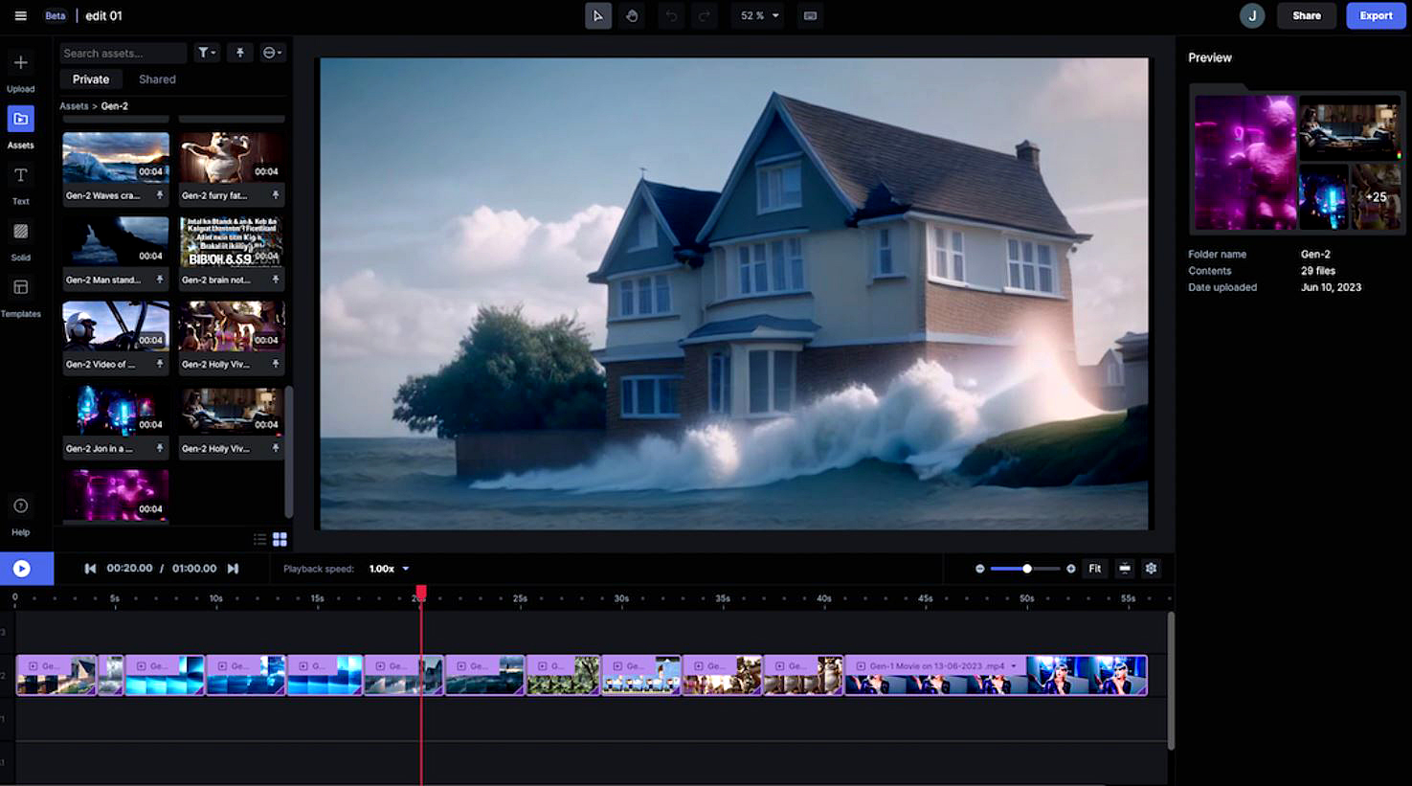
Task: Select the hand pan tool
Action: 632,16
